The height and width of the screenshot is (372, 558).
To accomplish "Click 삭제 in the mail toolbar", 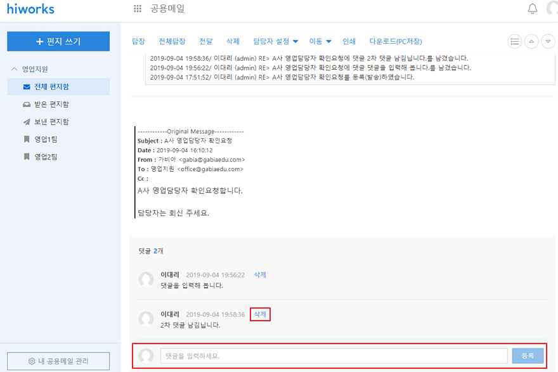I will [233, 41].
